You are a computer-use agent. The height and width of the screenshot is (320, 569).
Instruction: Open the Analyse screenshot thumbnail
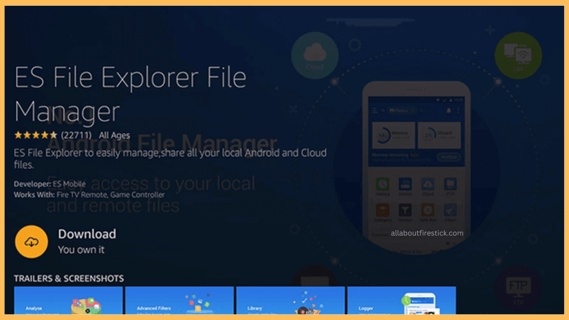click(68, 300)
